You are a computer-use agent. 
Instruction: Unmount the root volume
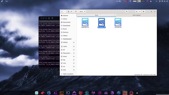point(74,63)
